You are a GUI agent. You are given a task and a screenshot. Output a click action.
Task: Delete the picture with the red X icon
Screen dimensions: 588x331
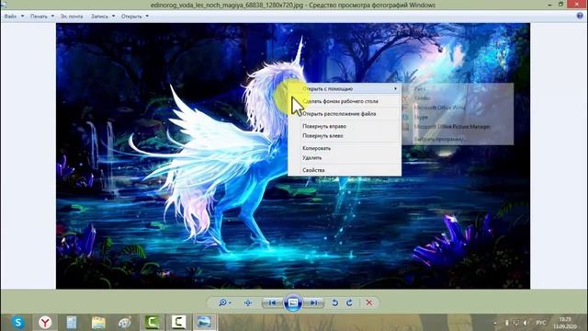(x=369, y=302)
